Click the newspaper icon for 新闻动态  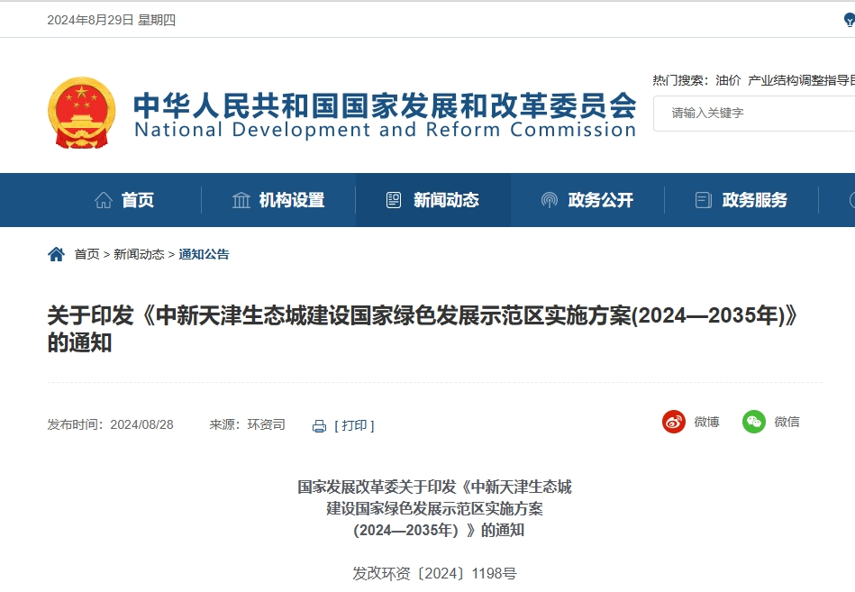point(394,200)
